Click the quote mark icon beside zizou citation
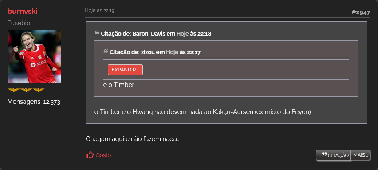378x170 pixels. point(106,51)
